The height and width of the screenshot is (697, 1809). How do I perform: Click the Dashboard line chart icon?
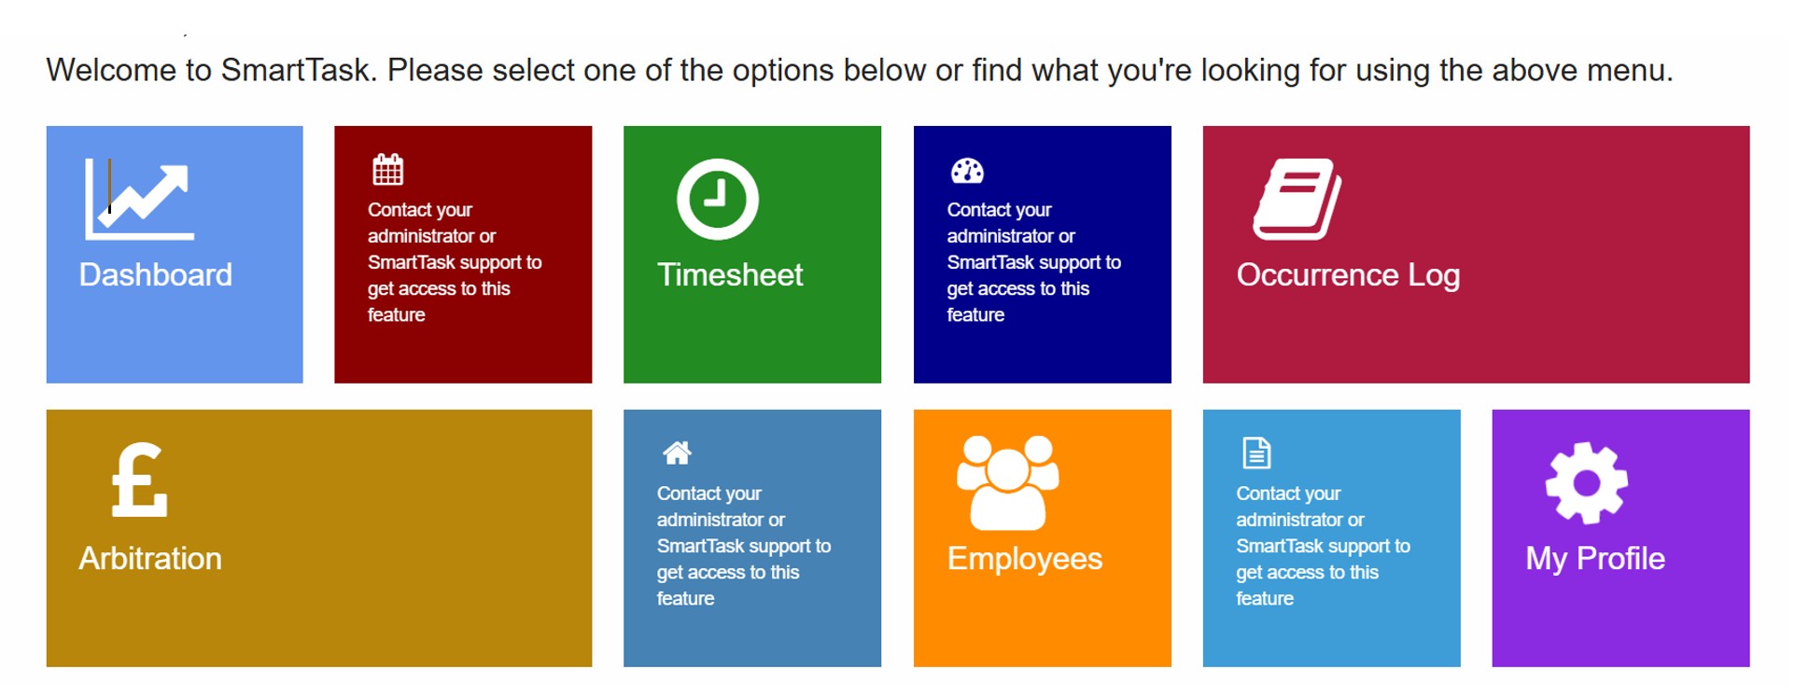point(139,199)
